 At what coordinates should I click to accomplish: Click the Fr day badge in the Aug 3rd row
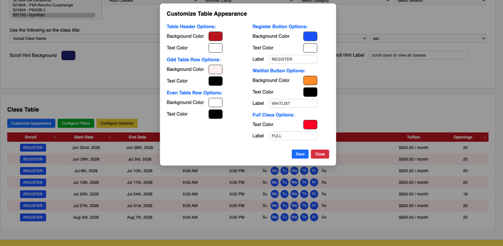[x=314, y=217]
